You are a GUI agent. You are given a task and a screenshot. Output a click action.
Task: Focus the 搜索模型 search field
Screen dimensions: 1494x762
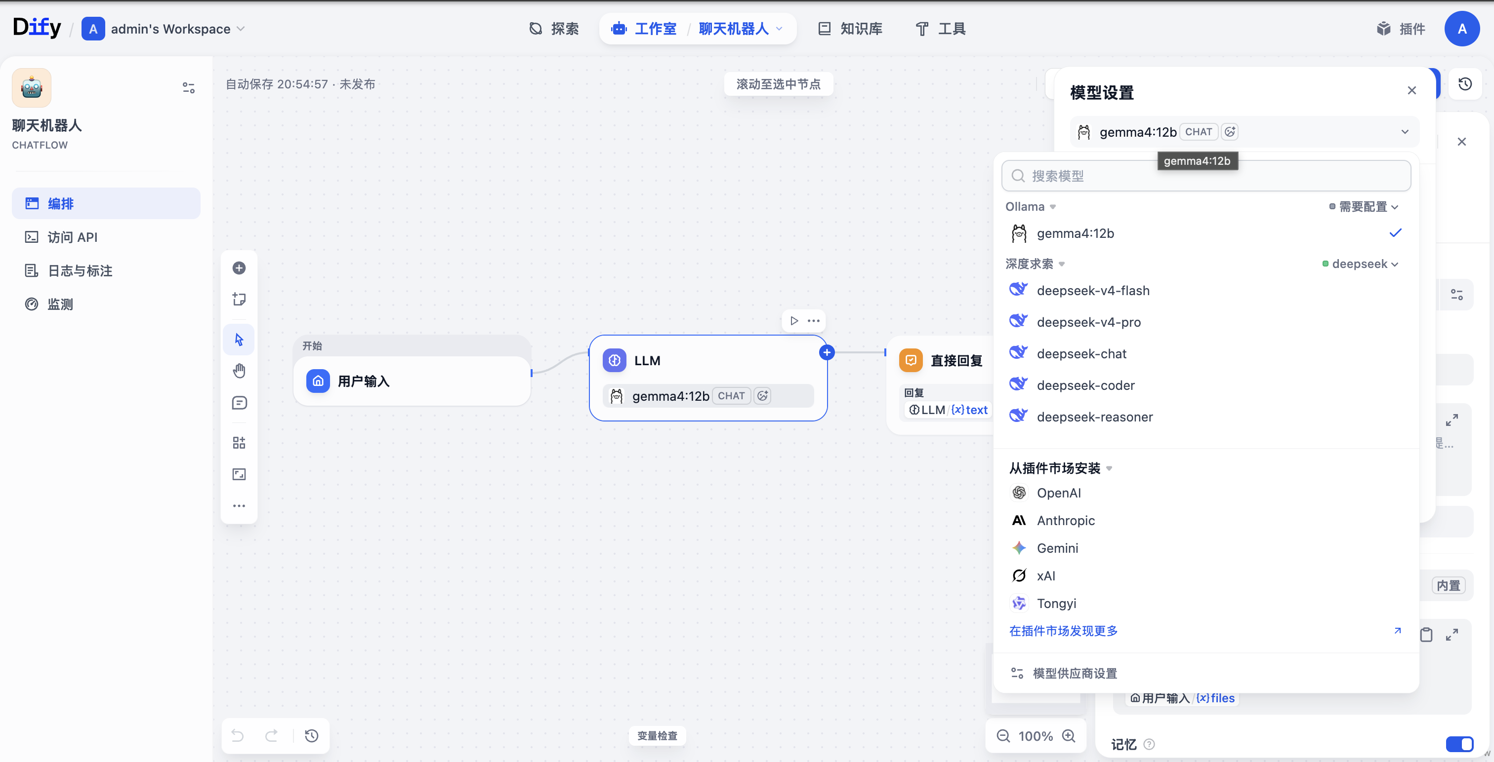(1206, 176)
